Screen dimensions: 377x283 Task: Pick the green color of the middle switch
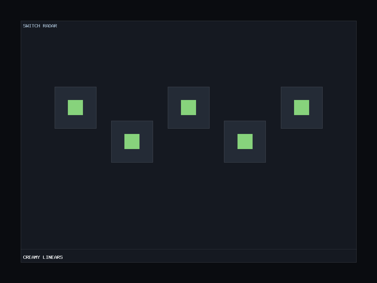click(x=188, y=108)
